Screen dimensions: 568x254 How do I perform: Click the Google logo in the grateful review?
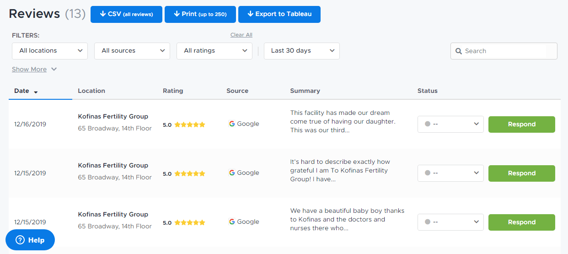pos(232,173)
